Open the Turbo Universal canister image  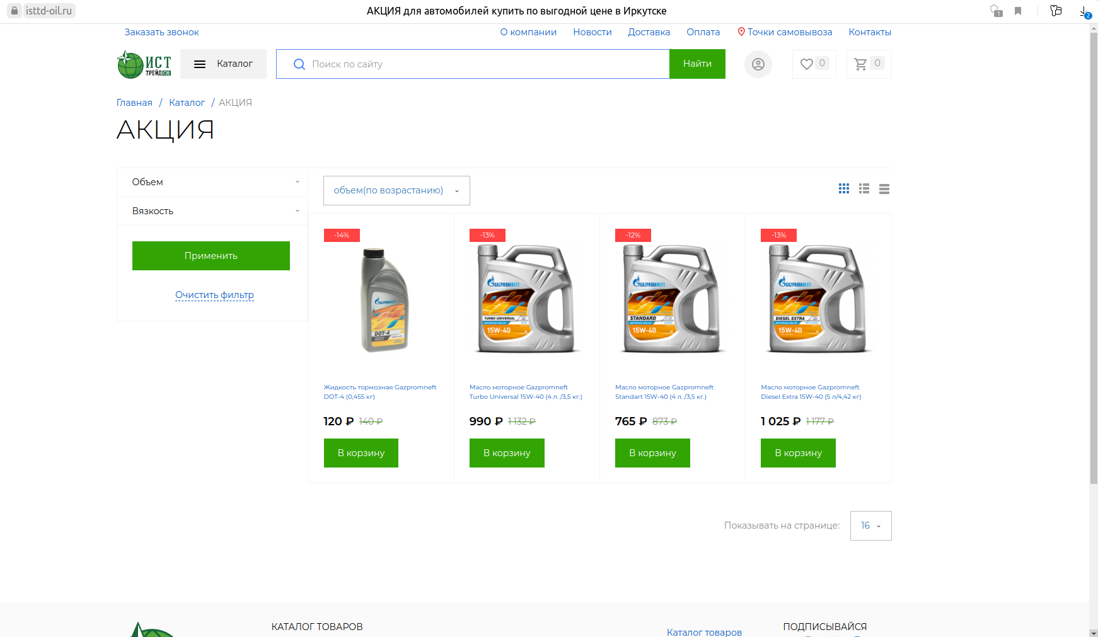pyautogui.click(x=526, y=298)
